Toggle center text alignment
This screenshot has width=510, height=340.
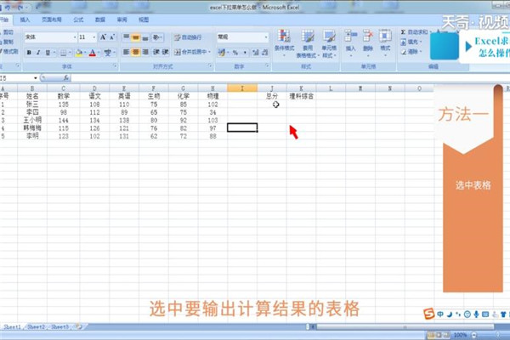(x=136, y=52)
